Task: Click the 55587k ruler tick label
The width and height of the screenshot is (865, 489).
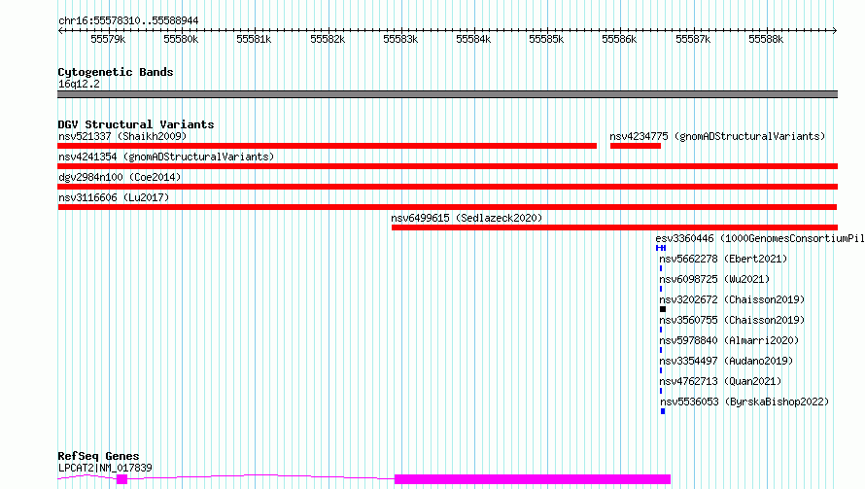Action: 693,39
